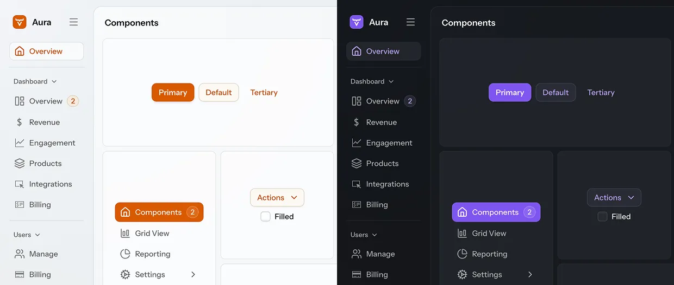Screen dimensions: 674x285
Task: Click the orange Primary button
Action: pyautogui.click(x=173, y=93)
